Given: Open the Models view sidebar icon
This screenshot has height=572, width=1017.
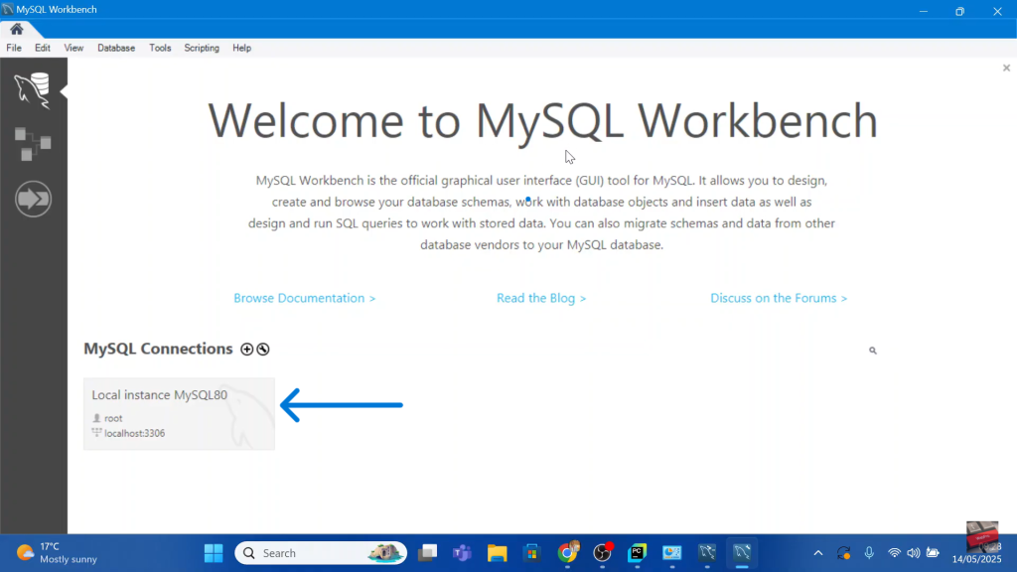Looking at the screenshot, I should tap(33, 143).
